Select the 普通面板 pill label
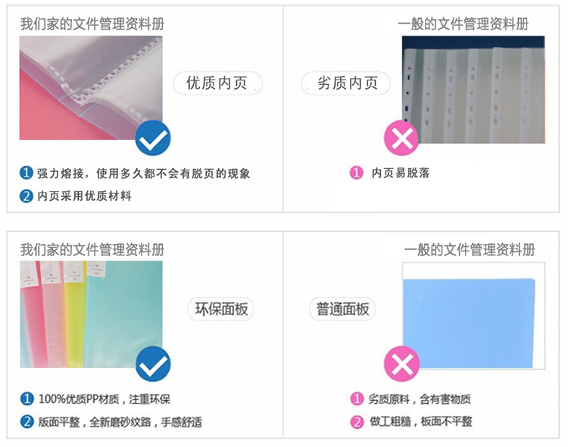 (342, 309)
